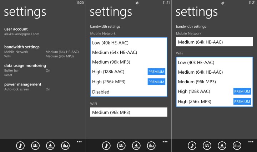This screenshot has height=152, width=257.
Task: Select Disabled in Mobile Network list
Action: point(101,92)
